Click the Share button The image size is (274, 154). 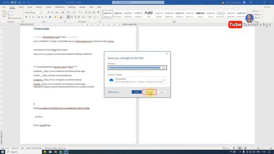point(267,7)
